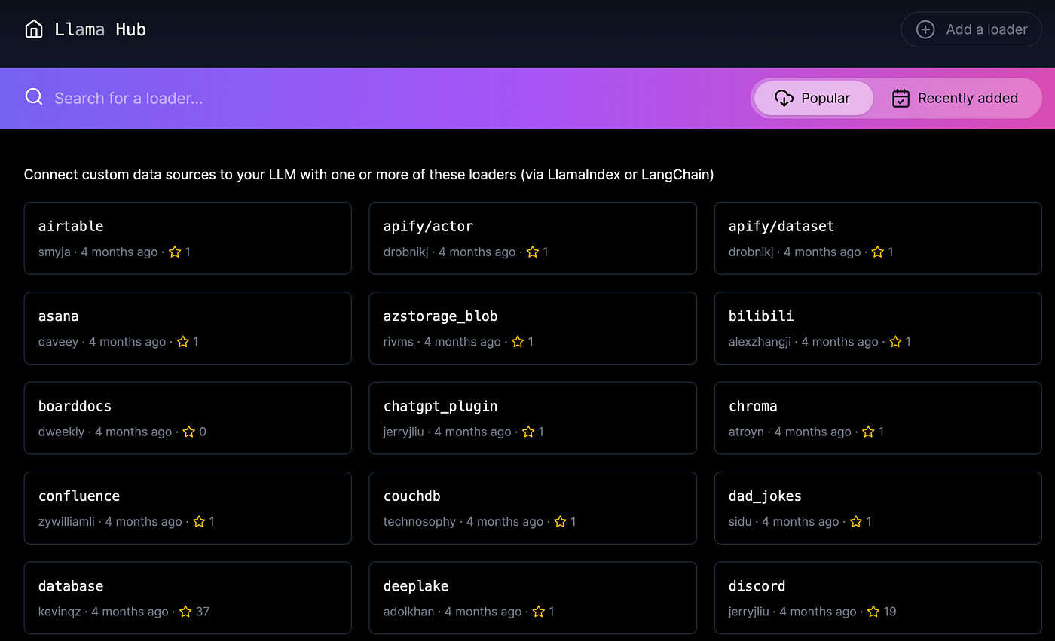Click author name rivms on azstorage_blob card

(x=399, y=342)
